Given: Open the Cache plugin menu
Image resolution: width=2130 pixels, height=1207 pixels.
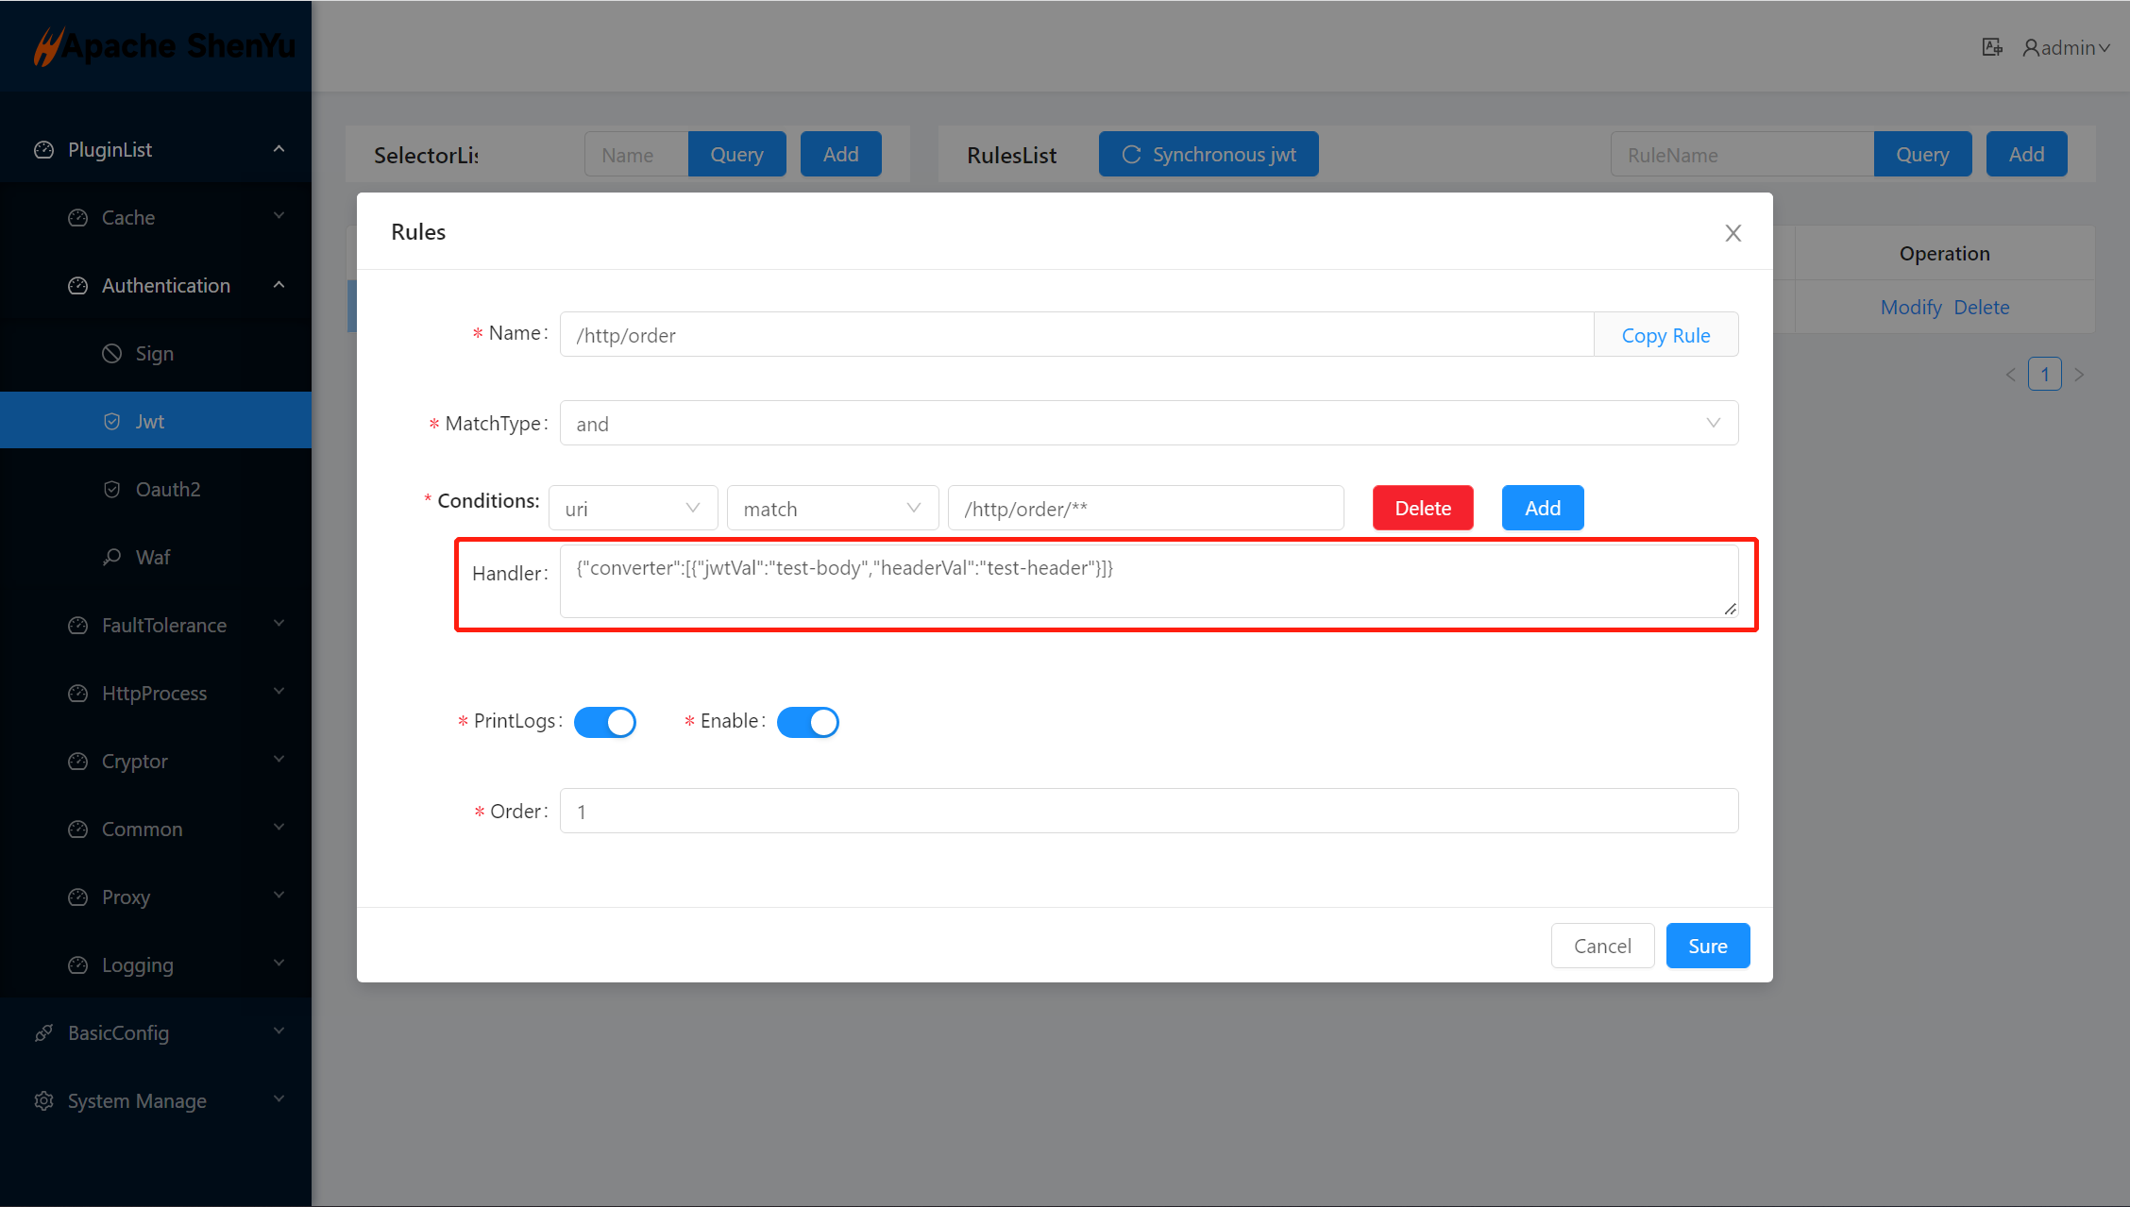Looking at the screenshot, I should [x=128, y=218].
